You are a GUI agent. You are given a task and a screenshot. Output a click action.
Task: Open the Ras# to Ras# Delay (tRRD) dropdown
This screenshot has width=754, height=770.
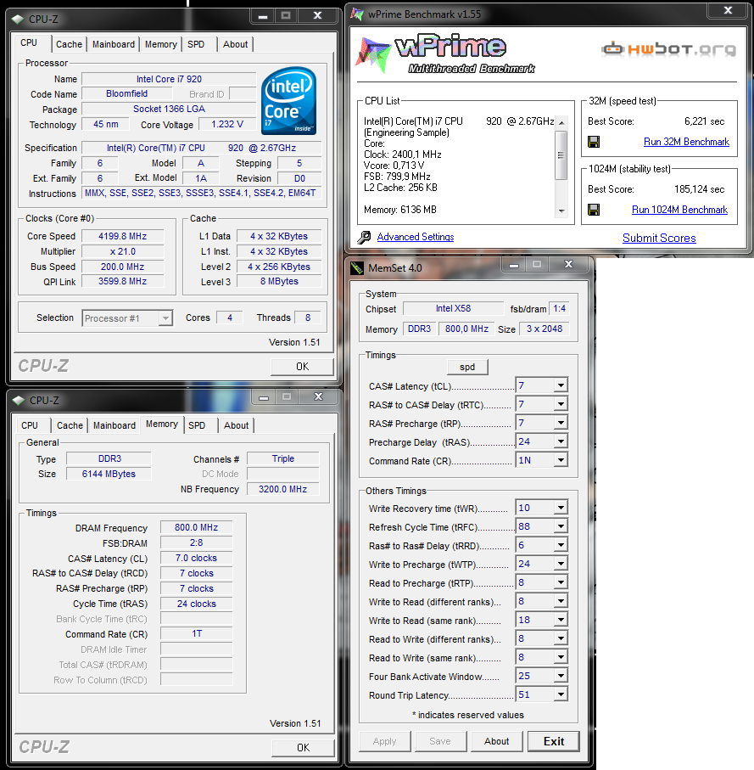[561, 545]
